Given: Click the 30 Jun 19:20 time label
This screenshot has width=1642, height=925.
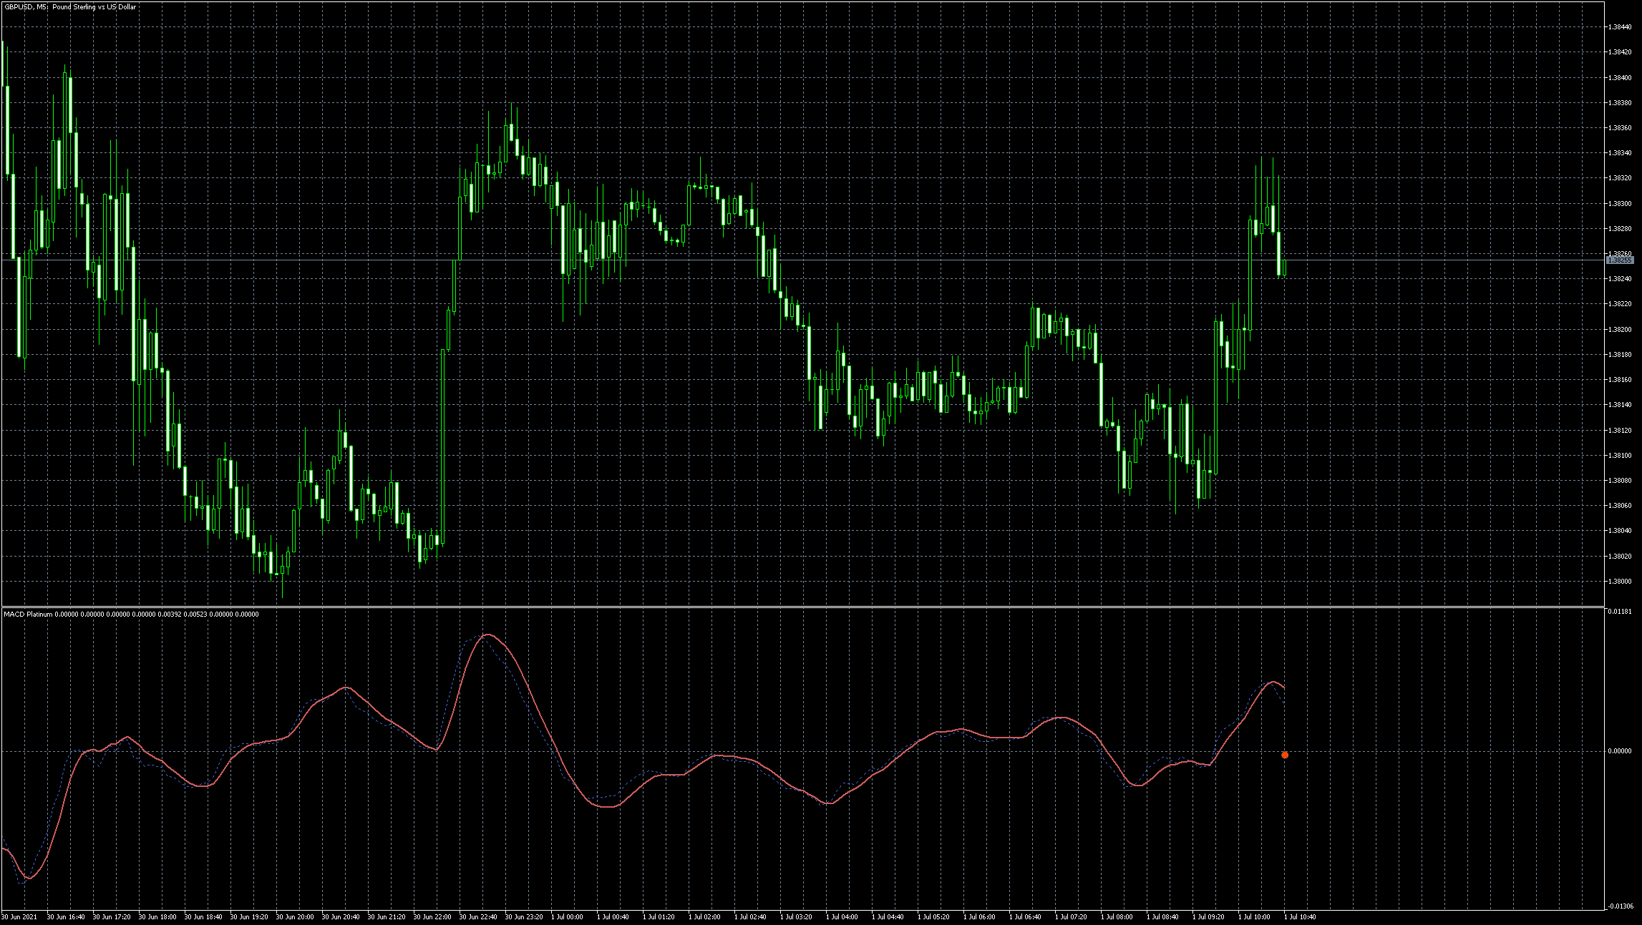Looking at the screenshot, I should [x=249, y=916].
